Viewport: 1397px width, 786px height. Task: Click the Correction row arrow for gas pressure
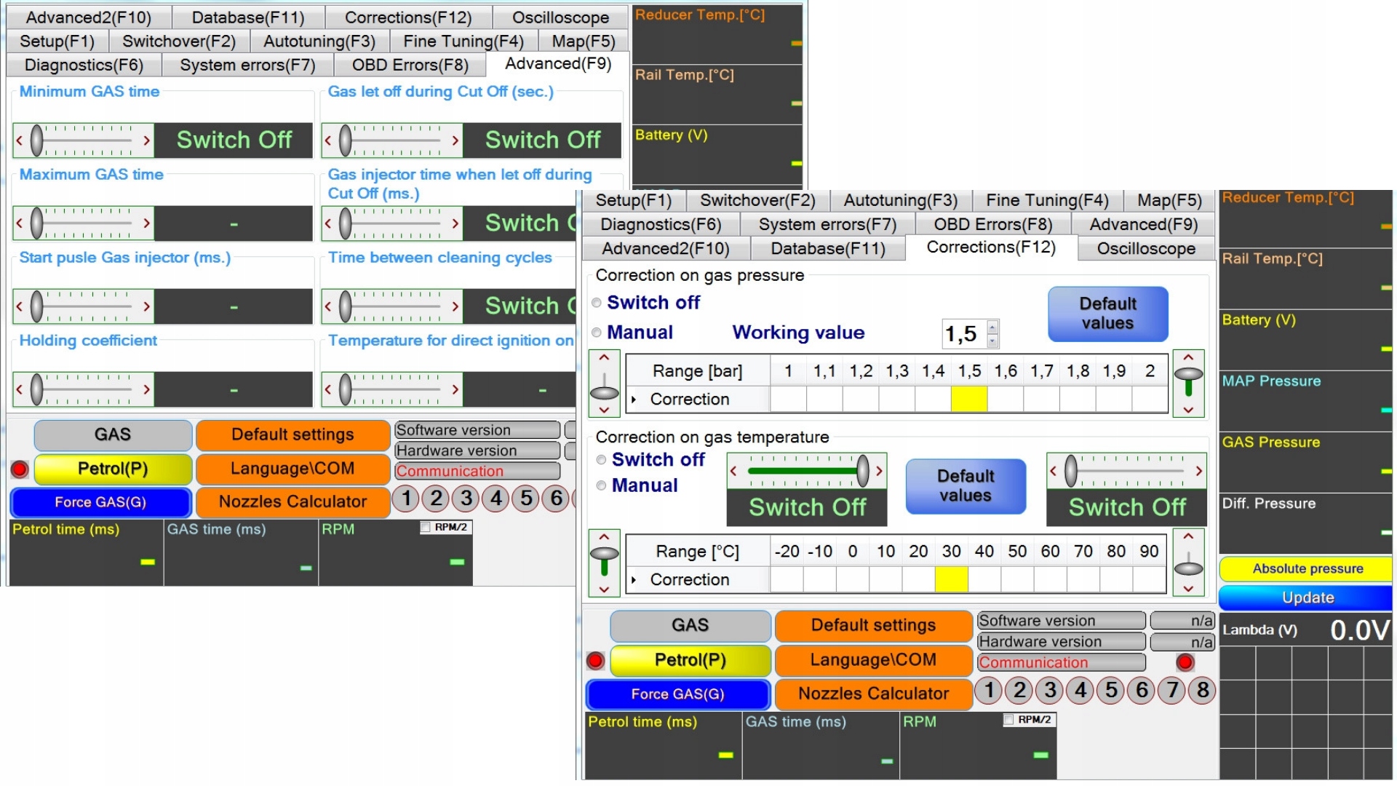coord(634,400)
